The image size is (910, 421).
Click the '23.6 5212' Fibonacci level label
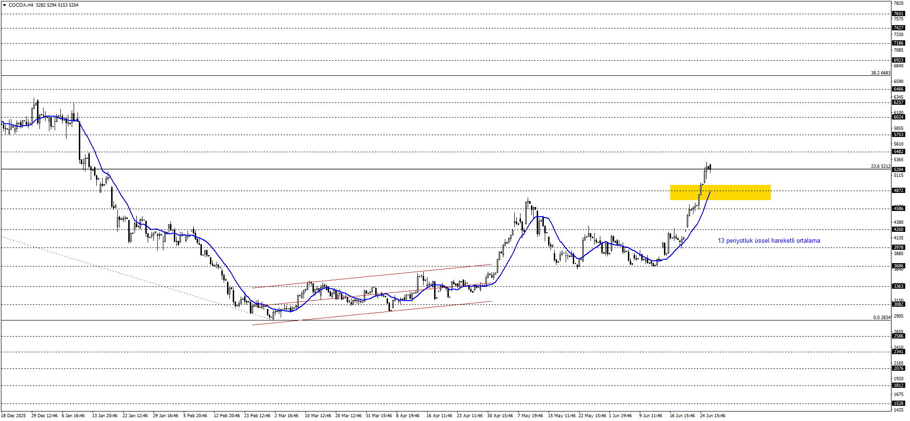pos(881,166)
